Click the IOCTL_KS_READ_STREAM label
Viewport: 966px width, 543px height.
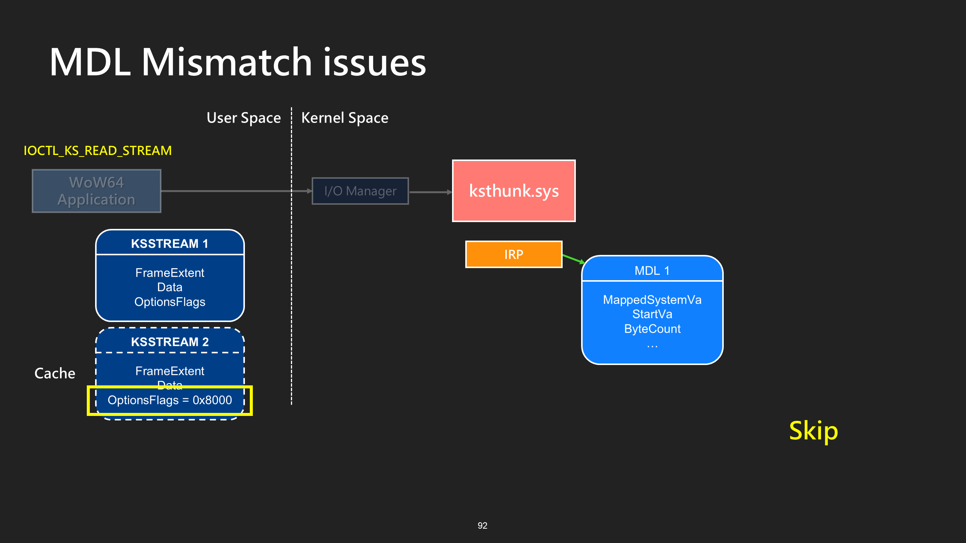coord(98,150)
